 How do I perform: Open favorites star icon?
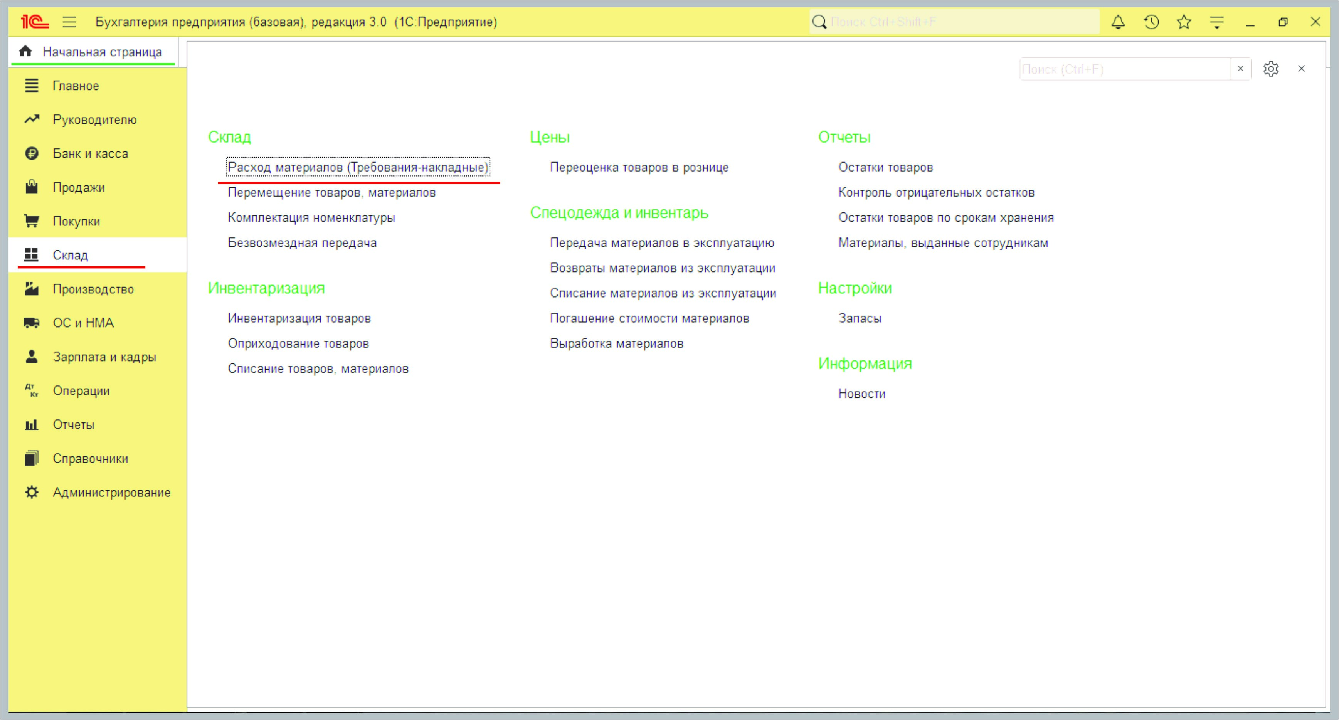click(1184, 22)
